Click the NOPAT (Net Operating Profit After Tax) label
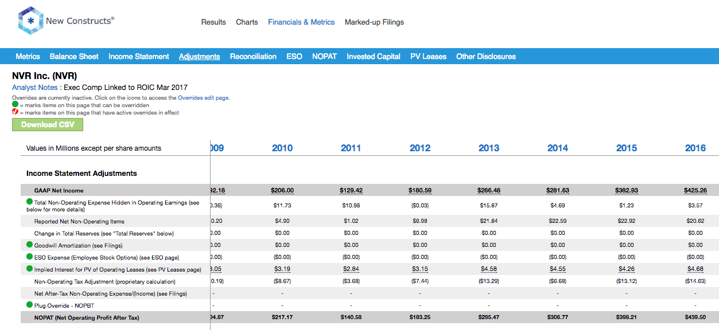The image size is (719, 330). click(x=87, y=317)
